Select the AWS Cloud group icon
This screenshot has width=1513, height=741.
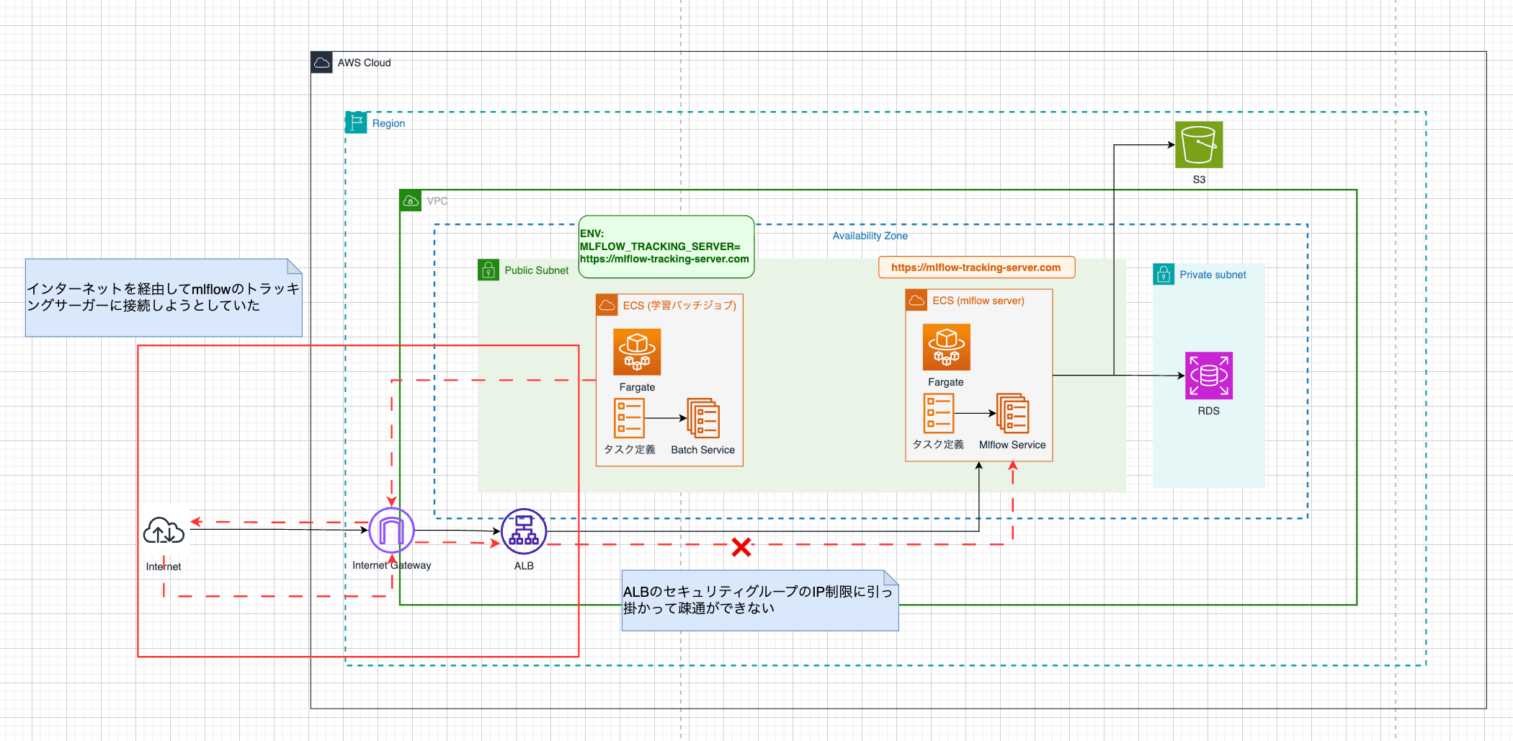321,63
